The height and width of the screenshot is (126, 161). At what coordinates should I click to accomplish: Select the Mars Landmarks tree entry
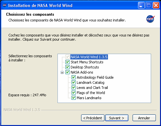(x=89, y=98)
